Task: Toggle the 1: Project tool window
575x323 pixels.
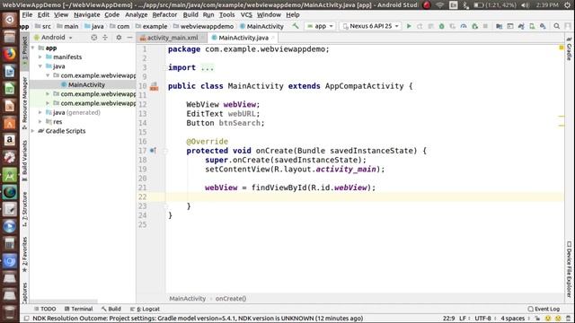Action: [x=24, y=51]
